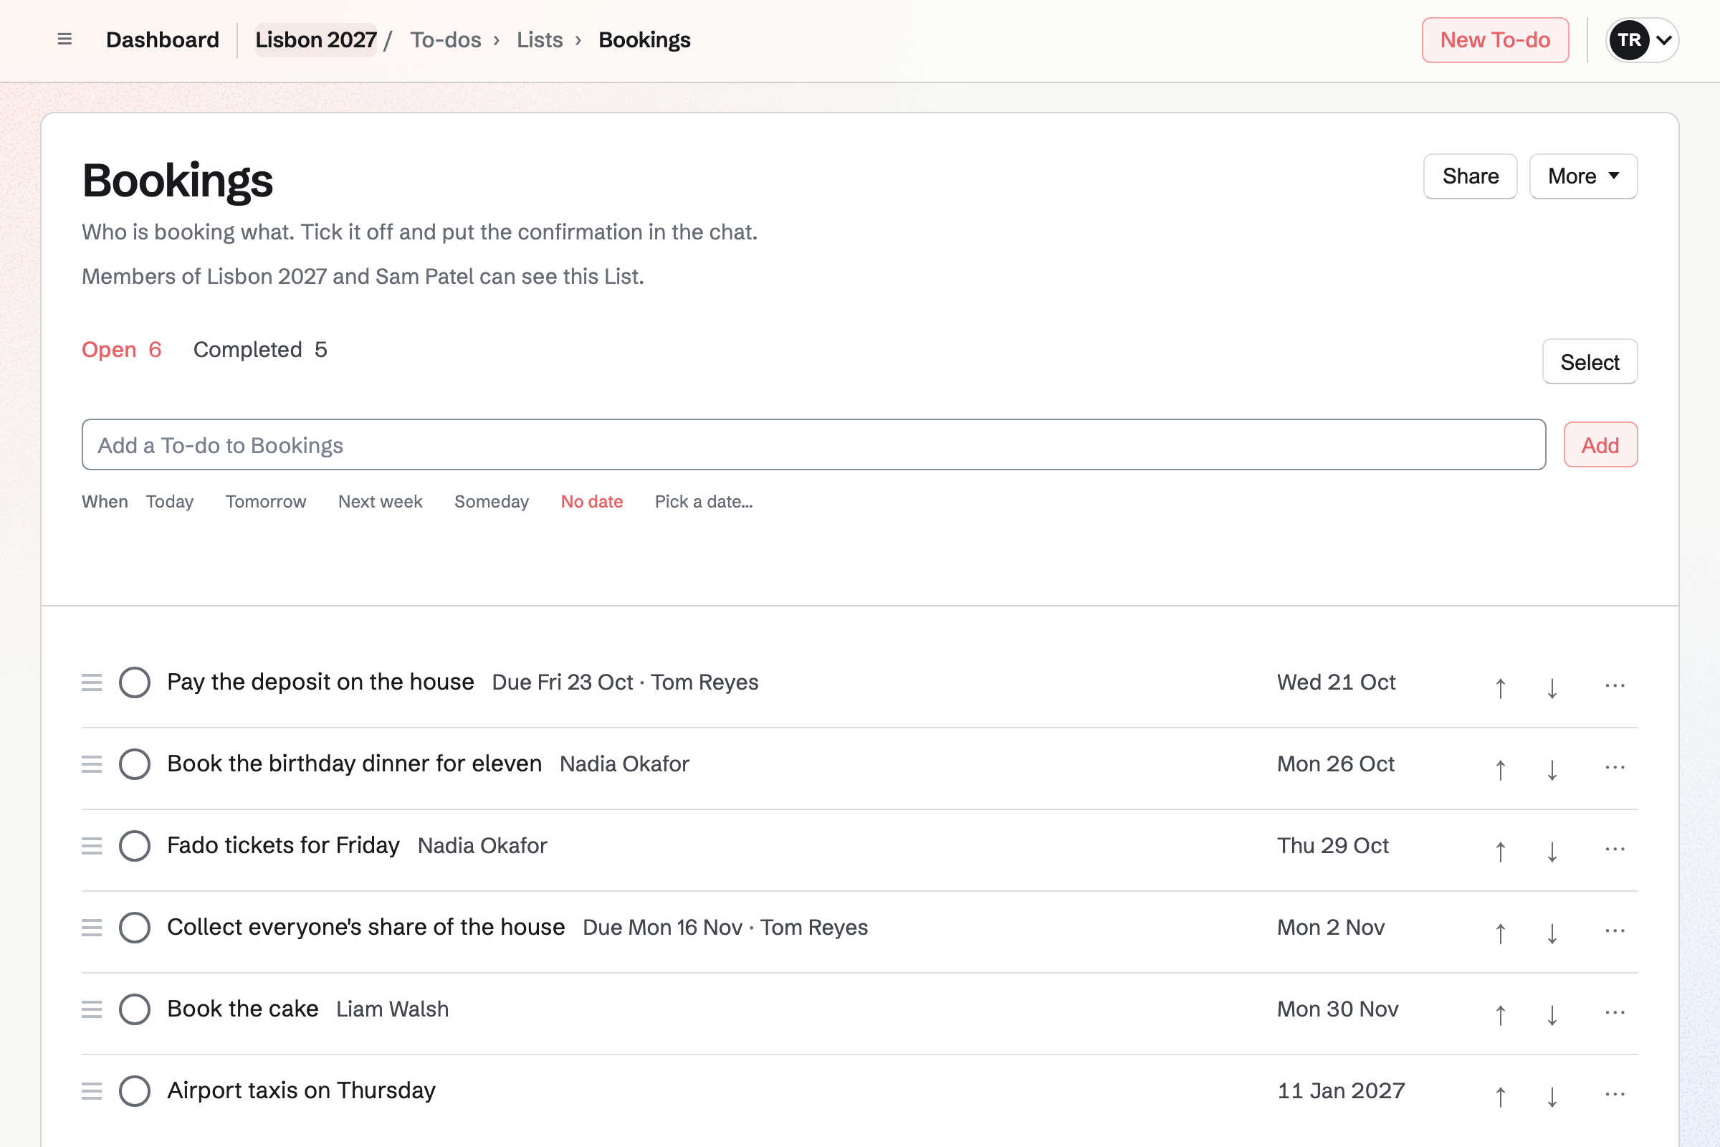Switch to the Completed tab
1720x1147 pixels.
pyautogui.click(x=260, y=350)
